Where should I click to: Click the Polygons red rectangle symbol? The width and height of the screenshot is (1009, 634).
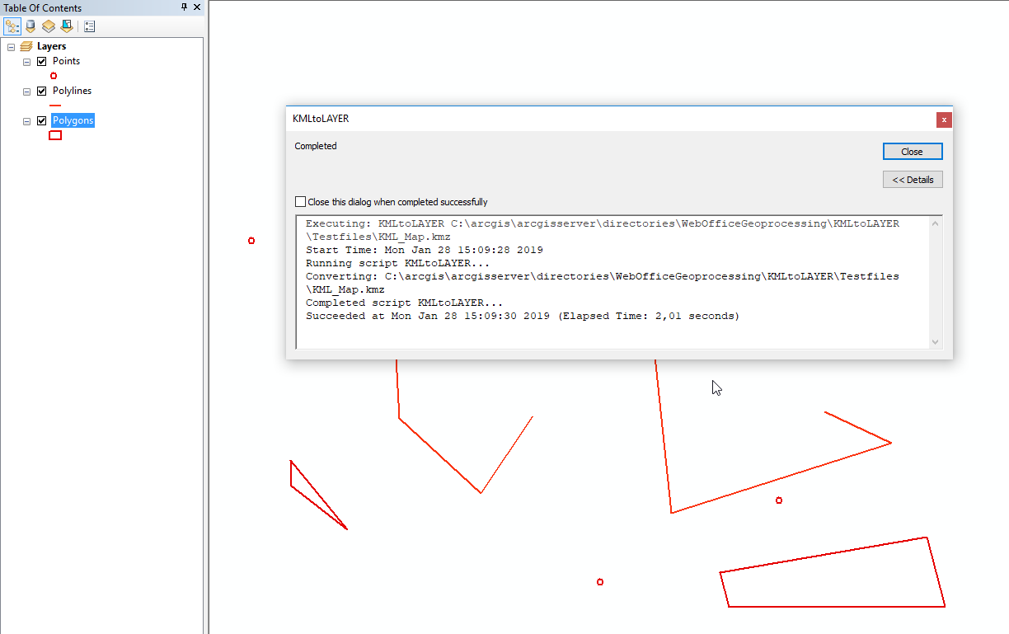[55, 135]
